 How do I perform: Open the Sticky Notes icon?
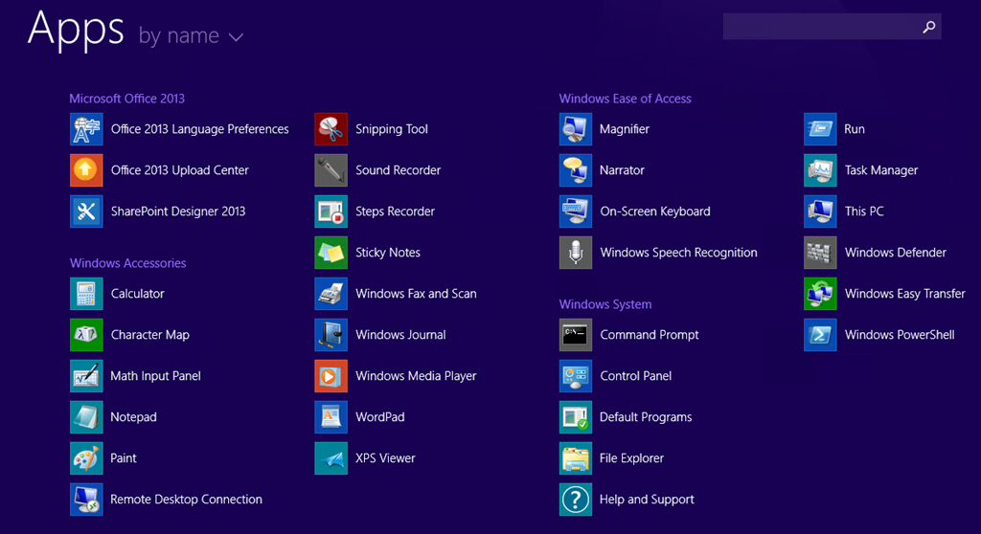(x=331, y=253)
